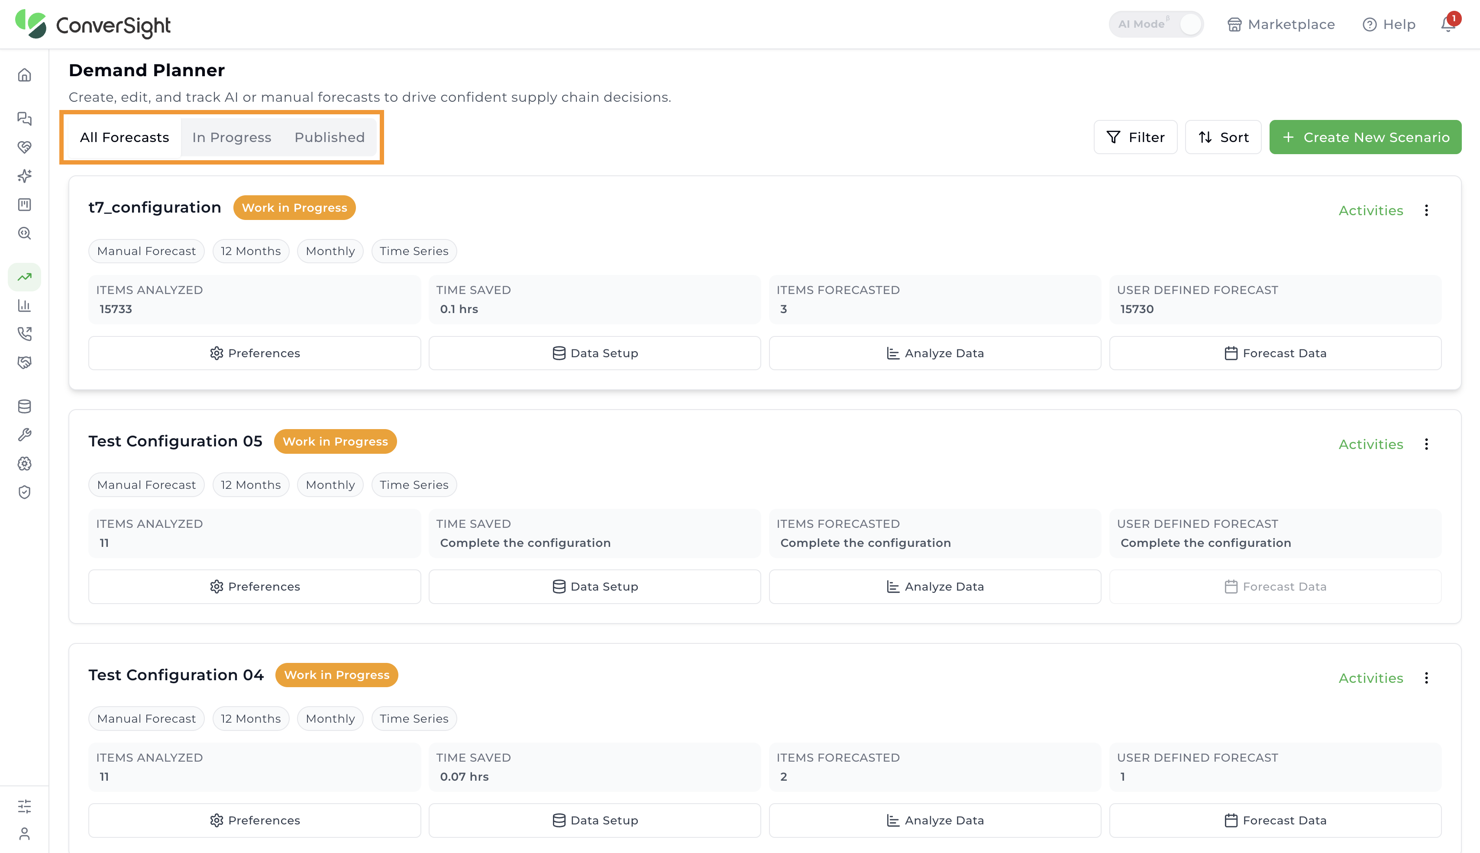Open Forecast Data for Test Configuration 04
The width and height of the screenshot is (1480, 853).
[x=1275, y=820]
